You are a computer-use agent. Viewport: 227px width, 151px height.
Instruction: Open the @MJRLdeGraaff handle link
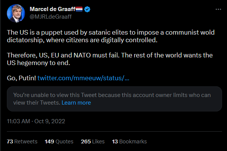pyautogui.click(x=51, y=17)
